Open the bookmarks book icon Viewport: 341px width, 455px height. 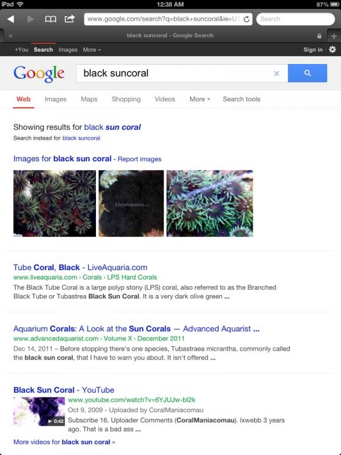[50, 19]
